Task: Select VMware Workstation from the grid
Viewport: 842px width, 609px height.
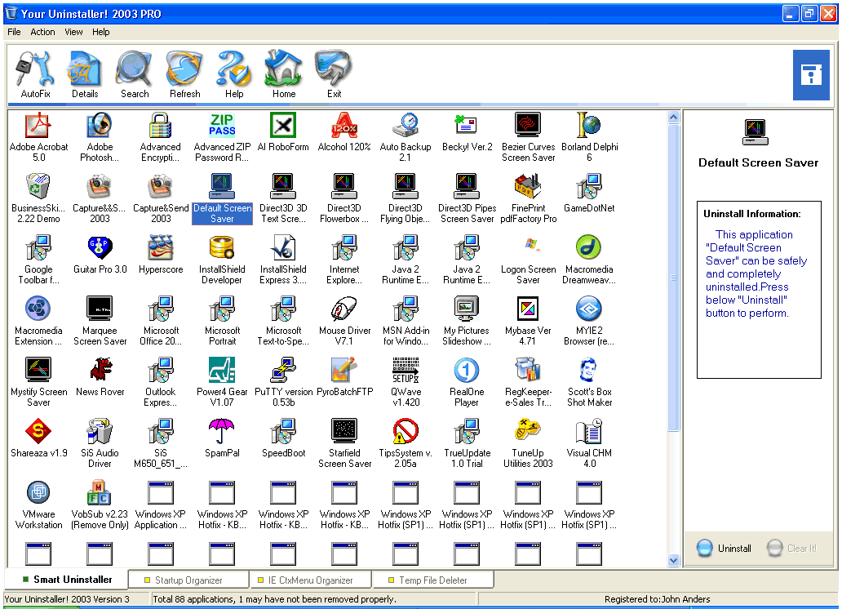Action: (x=38, y=503)
